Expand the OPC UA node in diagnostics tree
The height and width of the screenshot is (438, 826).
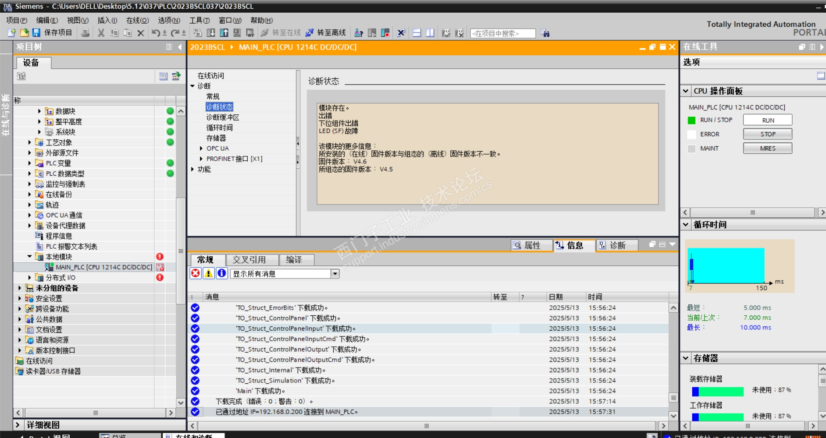201,148
